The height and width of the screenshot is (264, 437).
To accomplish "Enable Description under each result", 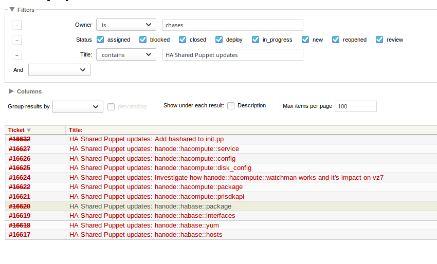I will tap(231, 106).
